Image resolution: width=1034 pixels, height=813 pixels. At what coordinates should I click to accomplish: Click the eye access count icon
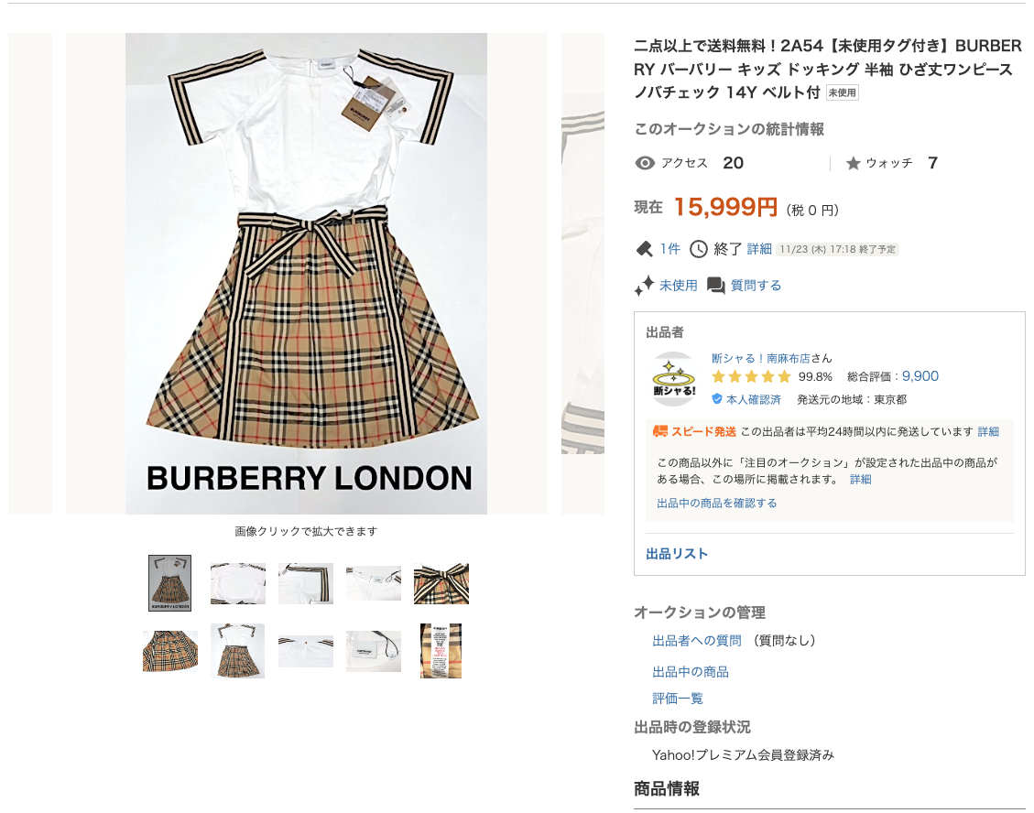[x=644, y=163]
